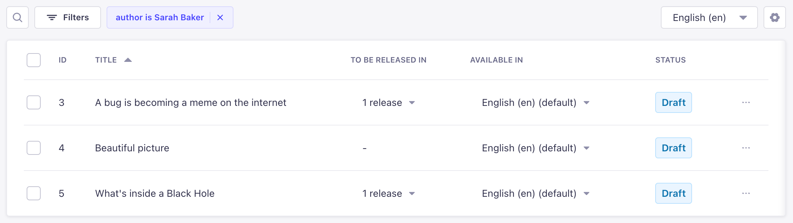Open the English (en) locale dropdown
Viewport: 793px width, 223px height.
point(708,17)
